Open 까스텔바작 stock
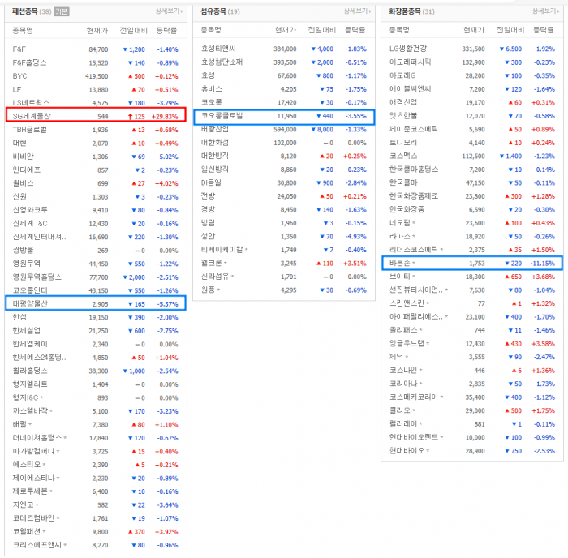 pyautogui.click(x=31, y=411)
